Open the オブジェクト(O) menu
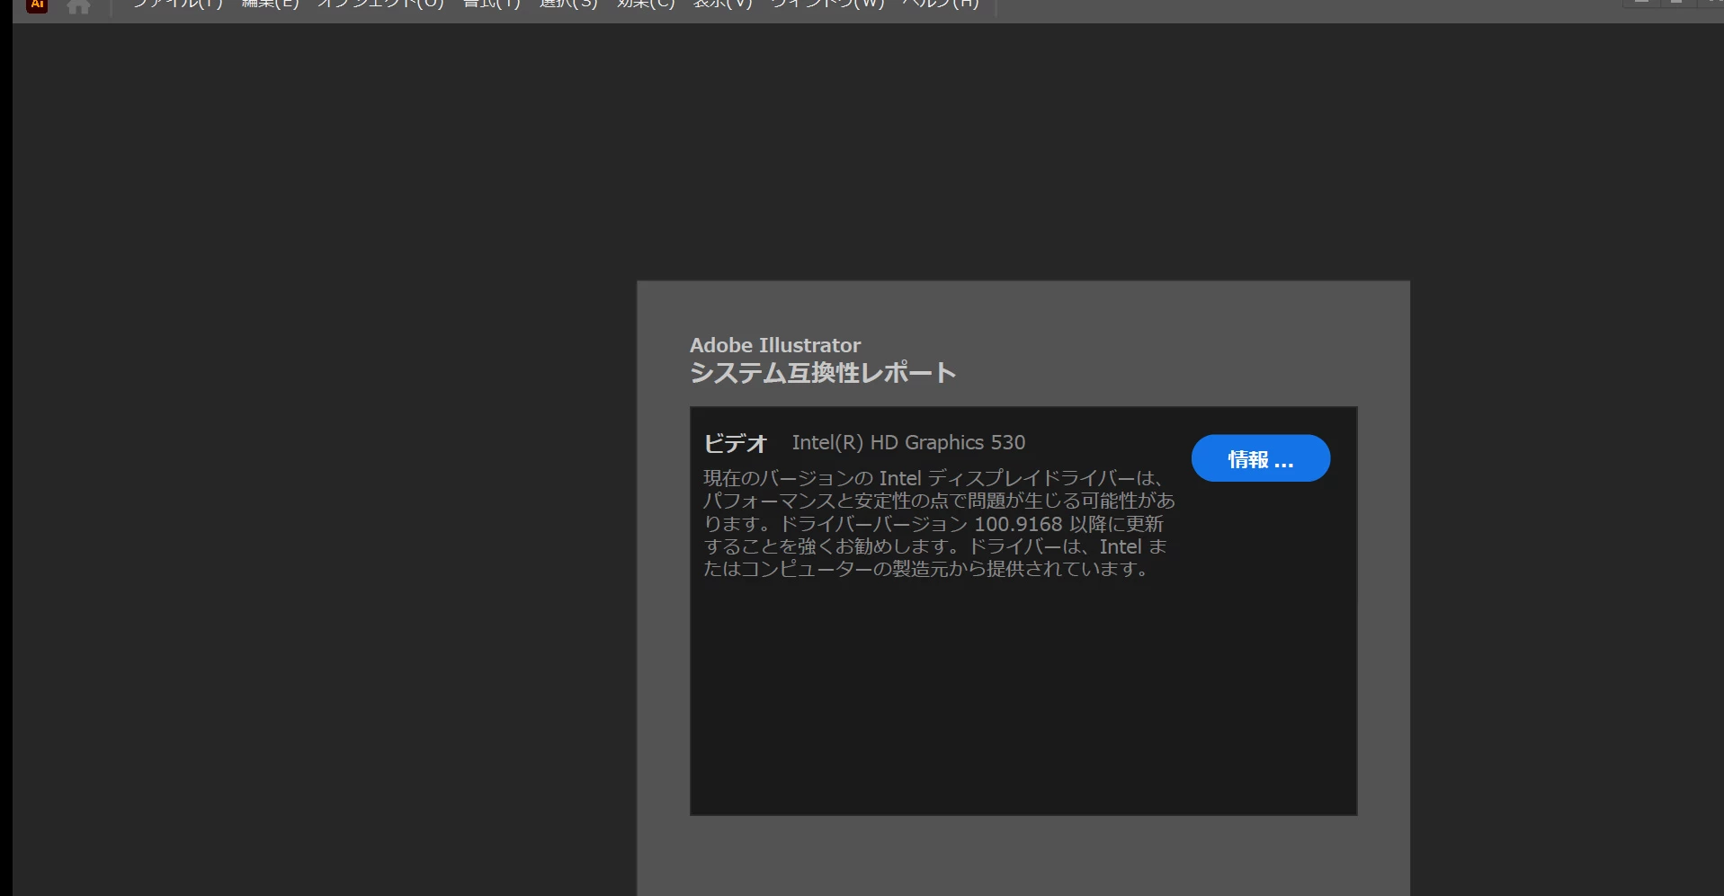Screen dimensions: 1724x896 (x=380, y=4)
